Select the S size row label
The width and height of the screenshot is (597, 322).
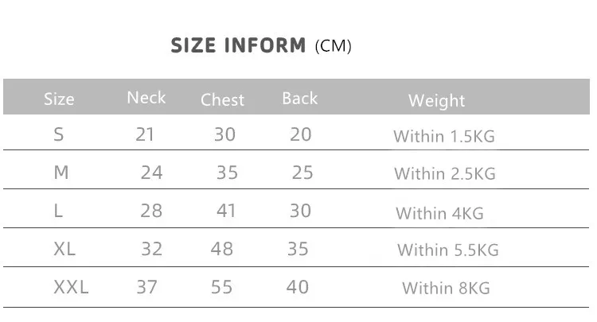(x=58, y=135)
